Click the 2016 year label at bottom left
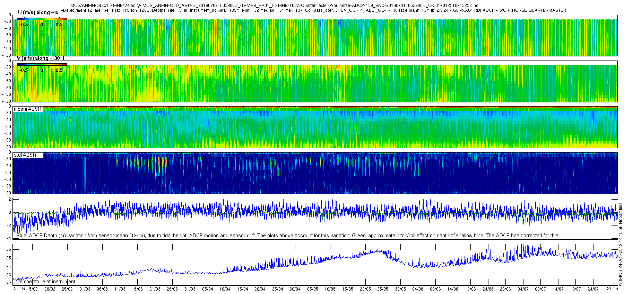This screenshot has width=624, height=294. [19, 288]
